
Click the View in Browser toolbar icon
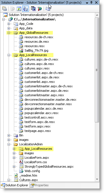(33, 9)
